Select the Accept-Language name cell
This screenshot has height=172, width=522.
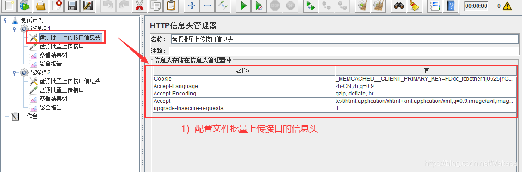[244, 86]
